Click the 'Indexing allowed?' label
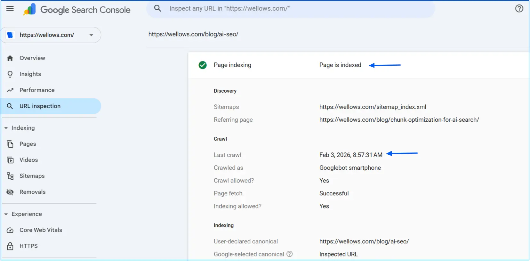530x261 pixels. point(237,206)
